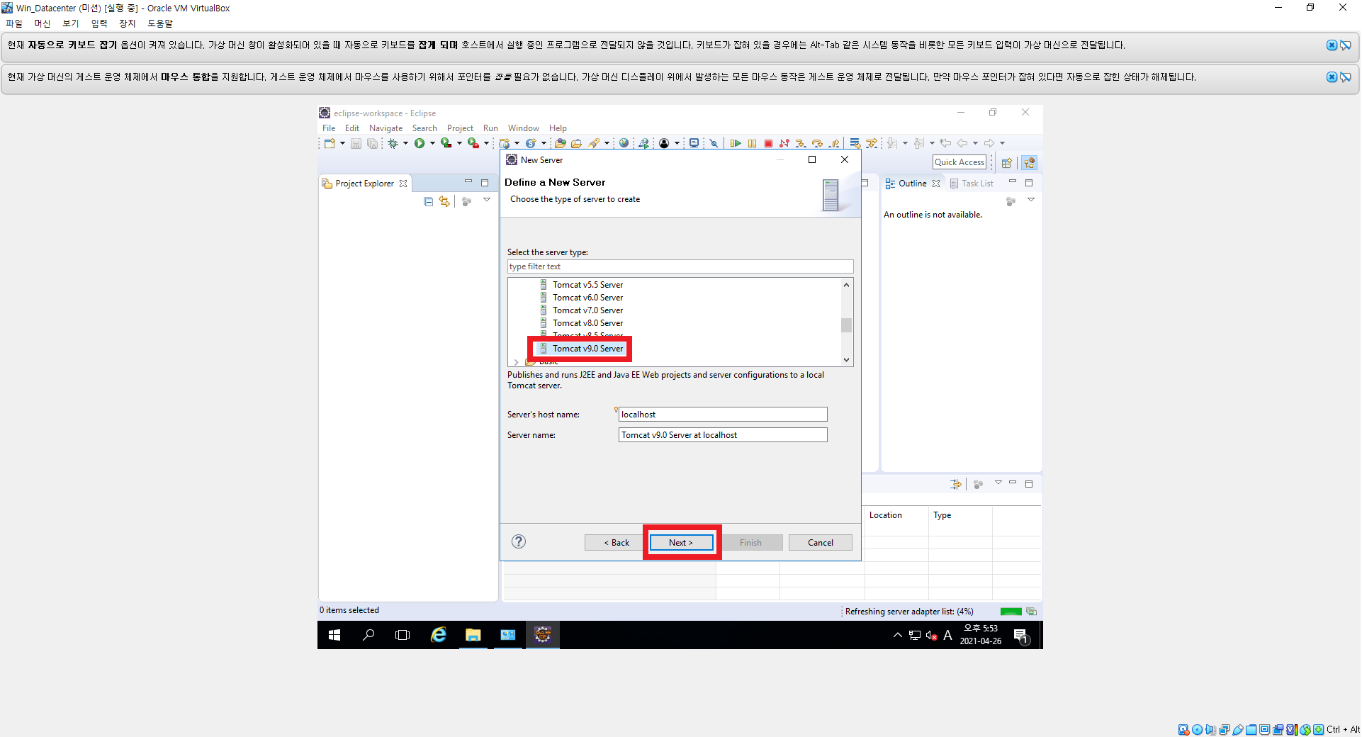Select the Outline tab
The width and height of the screenshot is (1362, 737).
coord(913,184)
